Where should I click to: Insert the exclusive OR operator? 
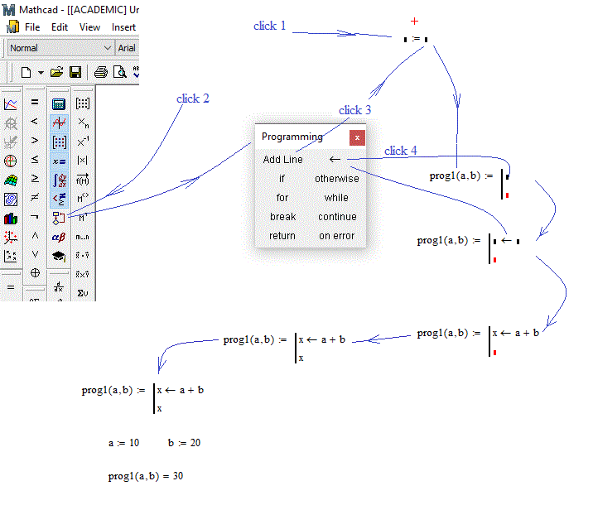[35, 273]
